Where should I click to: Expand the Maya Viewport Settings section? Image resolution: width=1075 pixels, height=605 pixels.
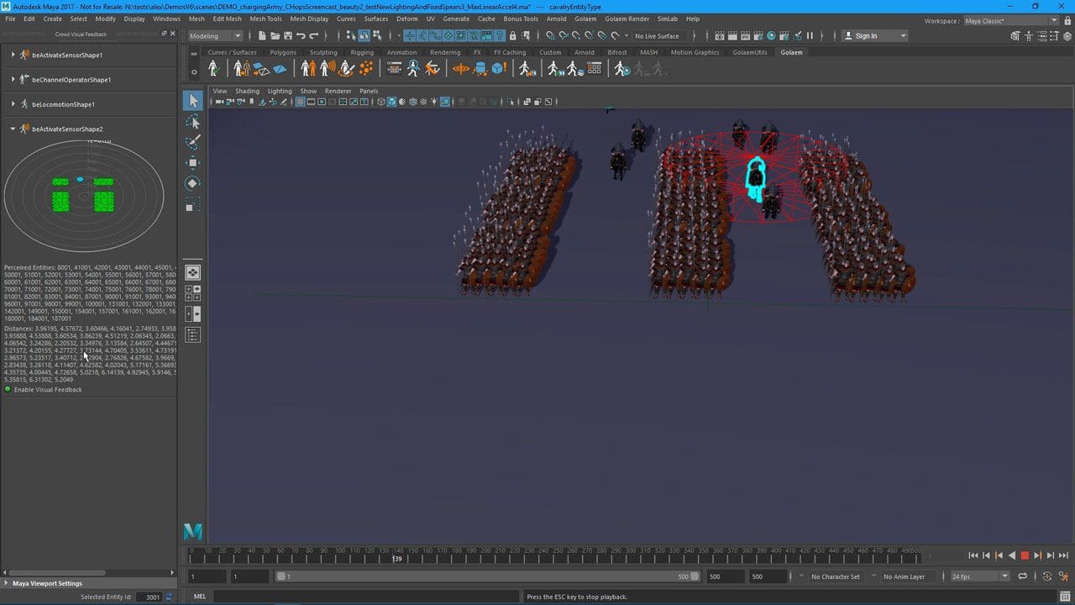point(7,583)
